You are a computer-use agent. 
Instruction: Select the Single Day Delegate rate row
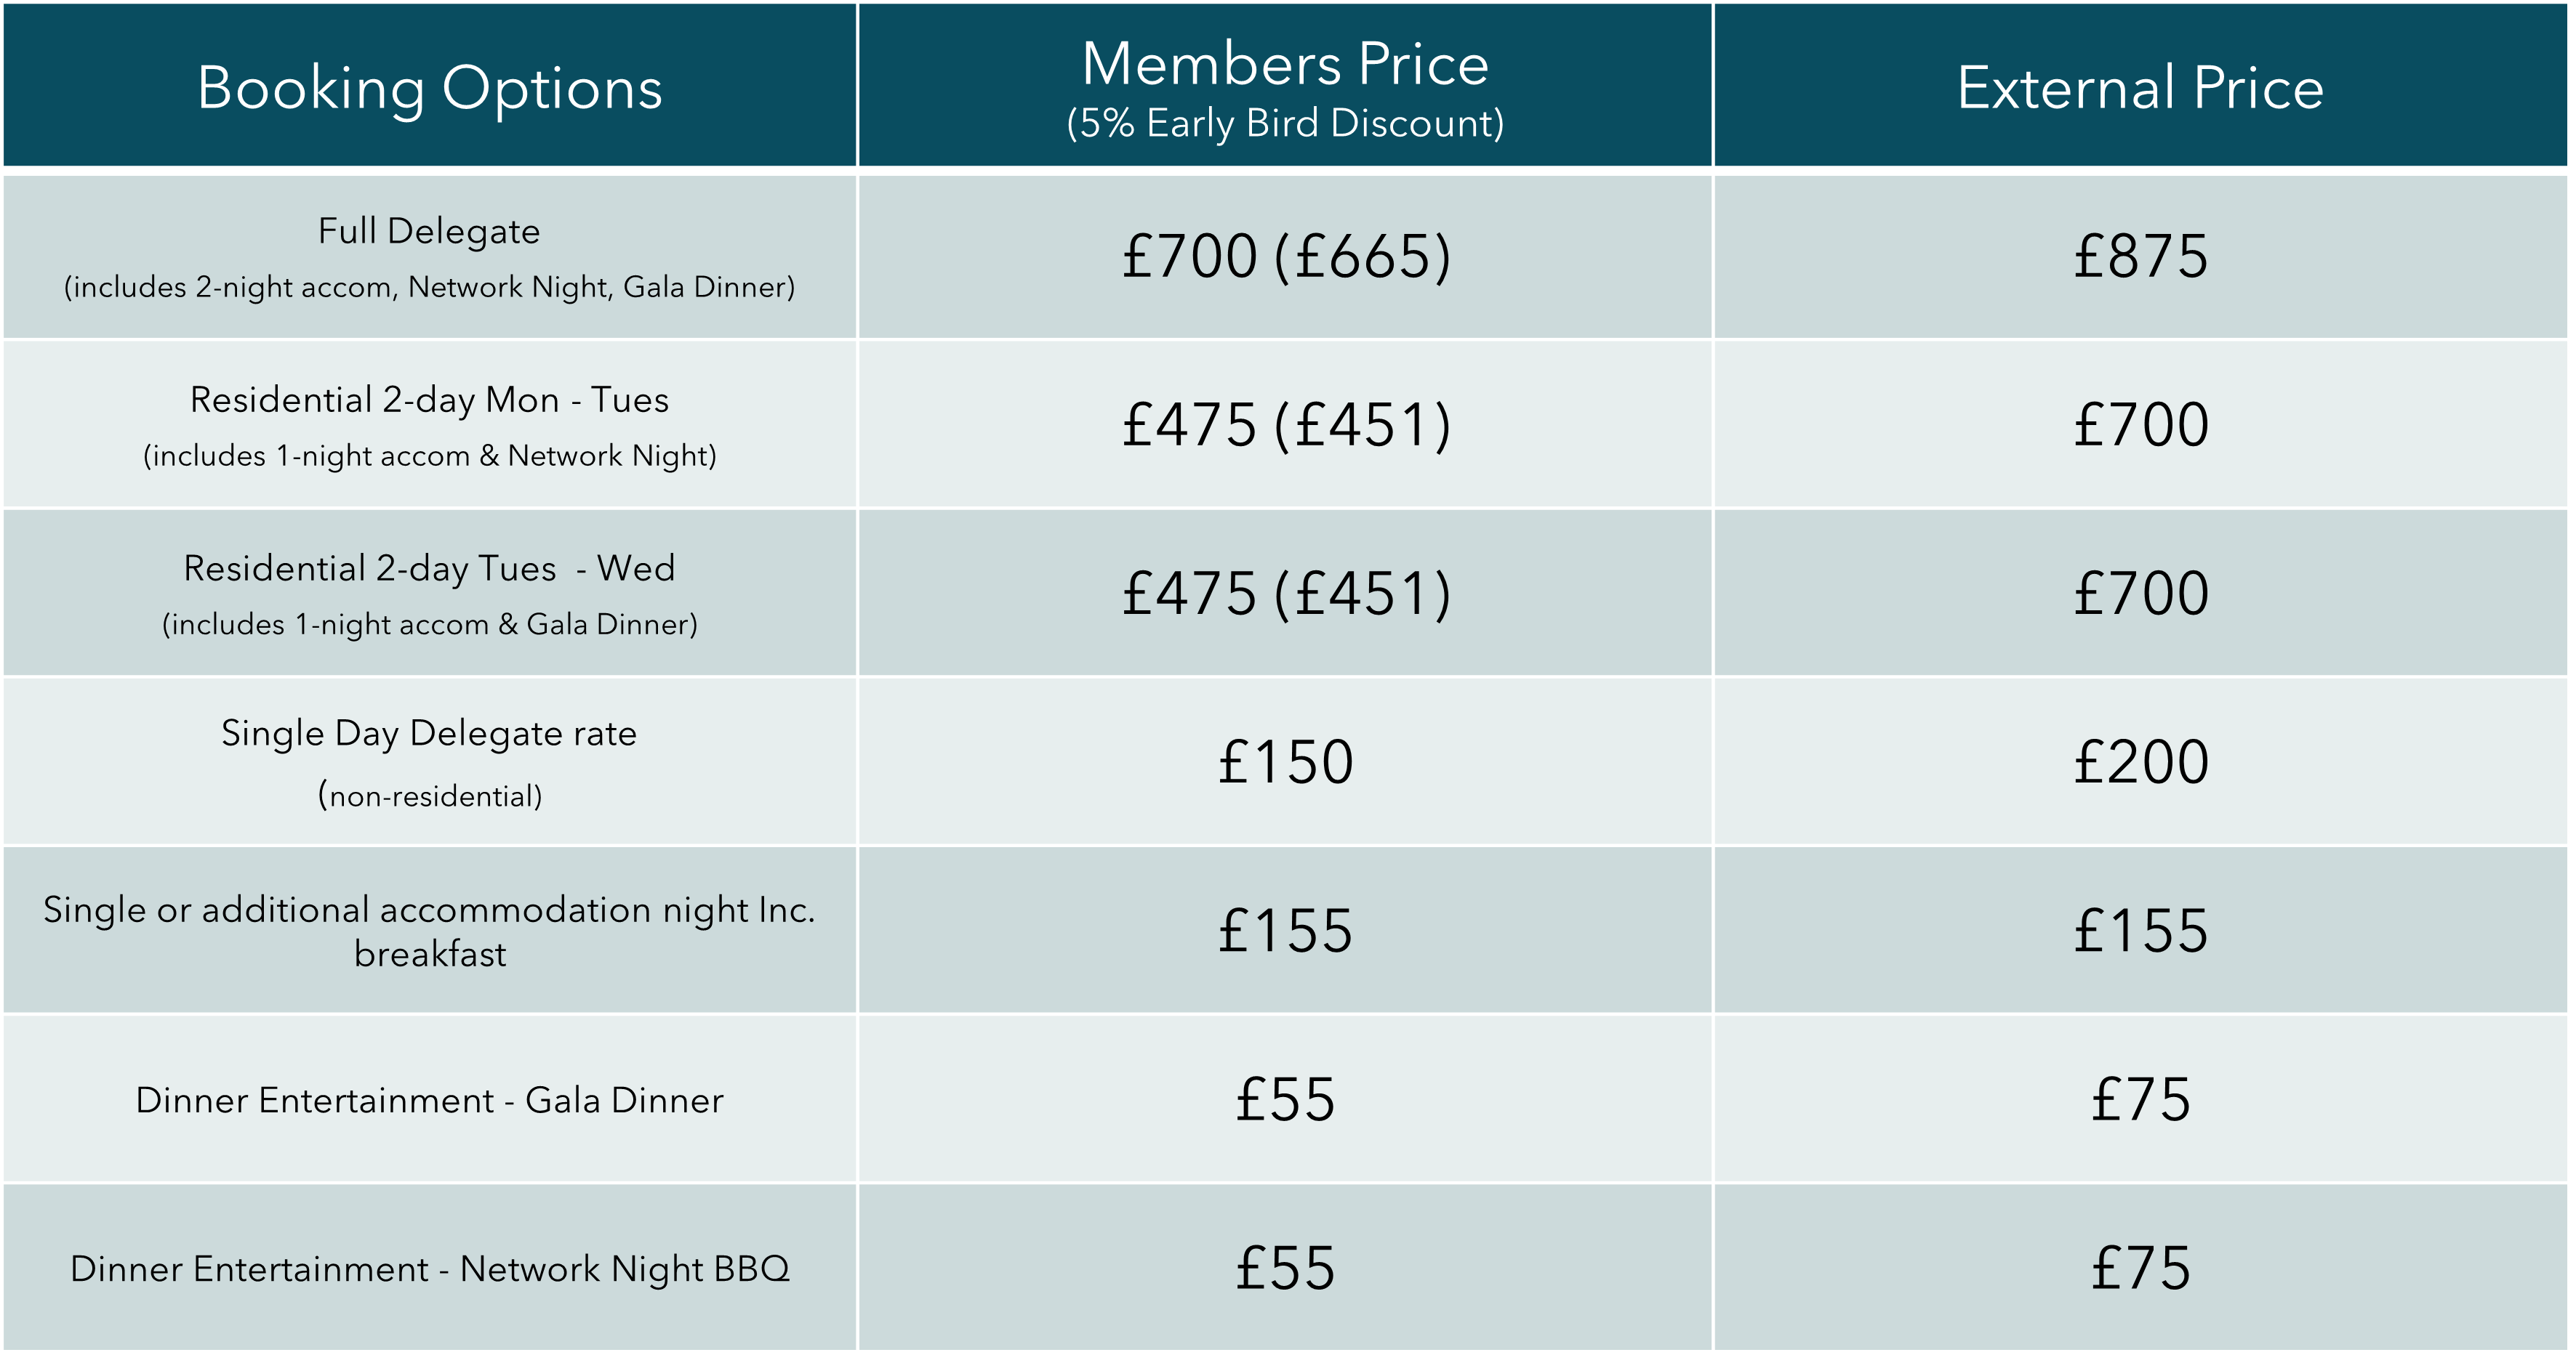pyautogui.click(x=429, y=762)
